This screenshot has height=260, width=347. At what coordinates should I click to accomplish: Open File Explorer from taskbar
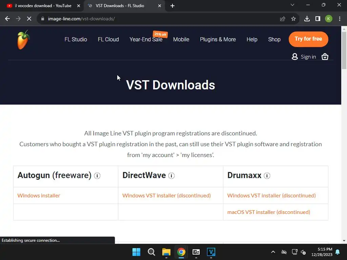166,252
